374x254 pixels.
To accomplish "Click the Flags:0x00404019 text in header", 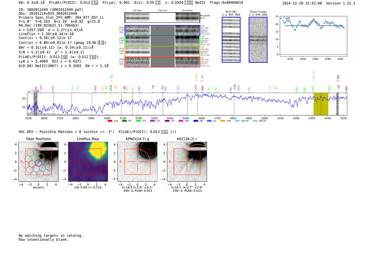I will click(x=226, y=3).
